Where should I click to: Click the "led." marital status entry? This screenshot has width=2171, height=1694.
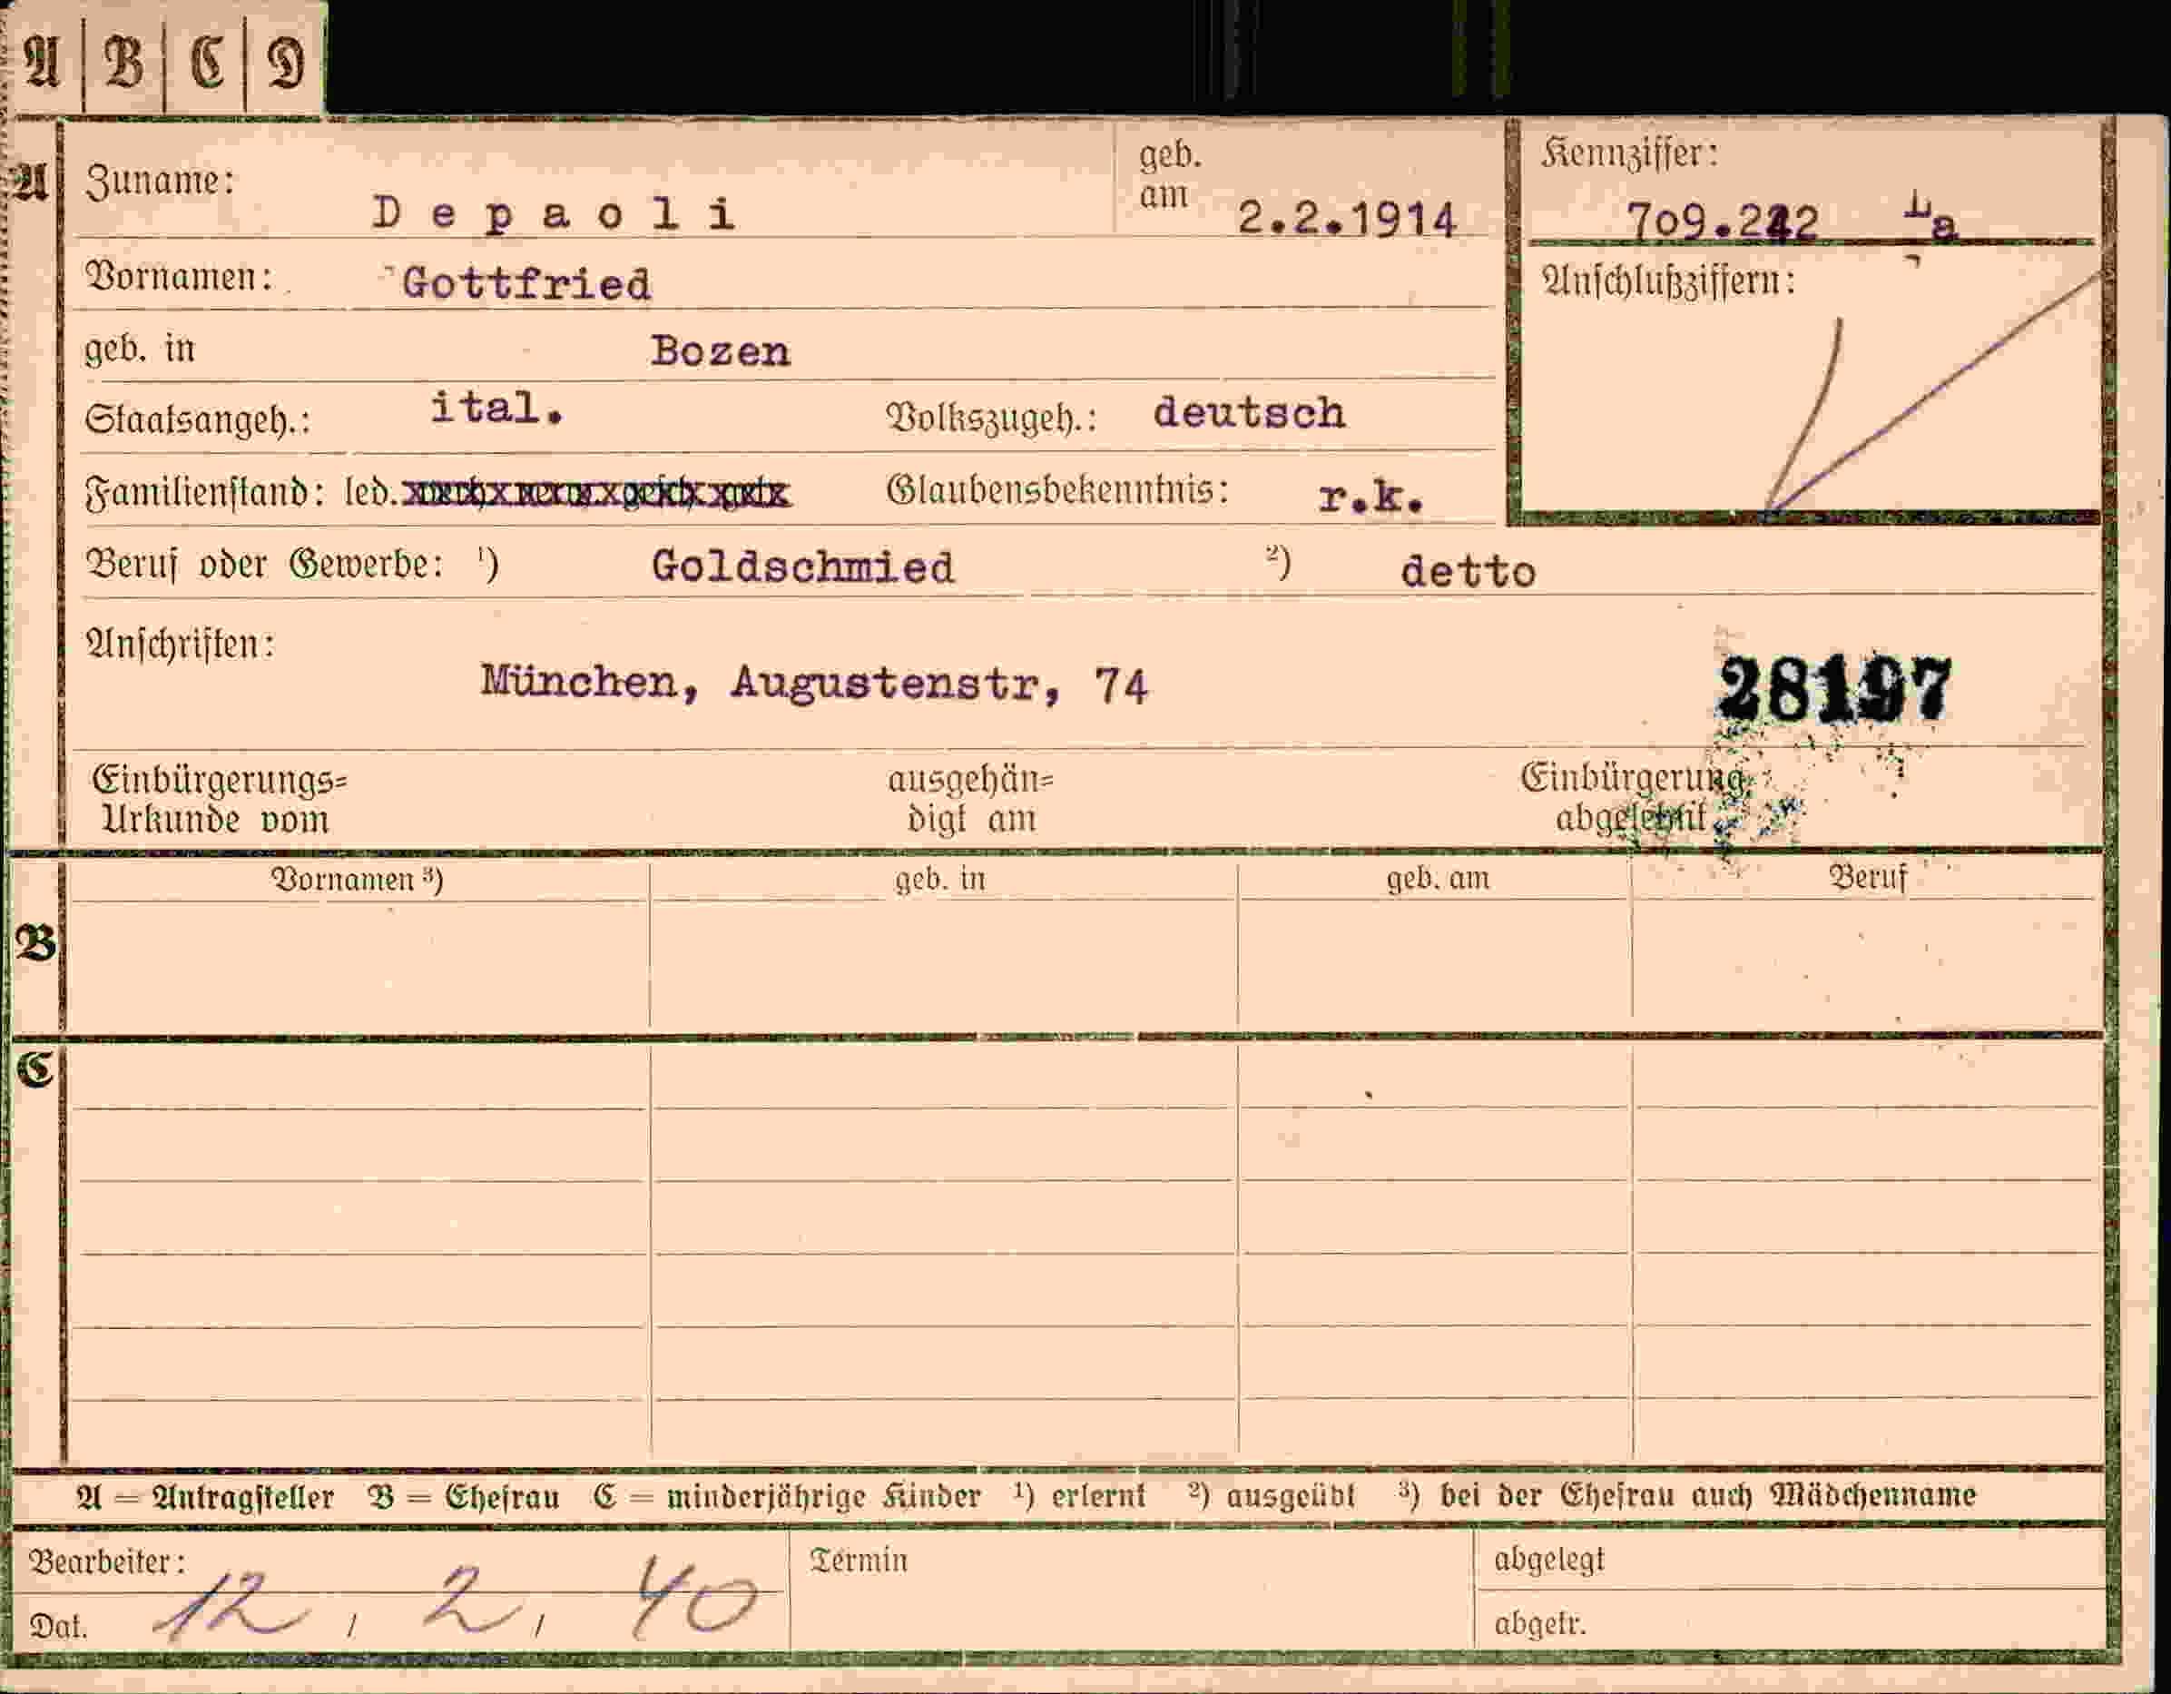click(372, 493)
